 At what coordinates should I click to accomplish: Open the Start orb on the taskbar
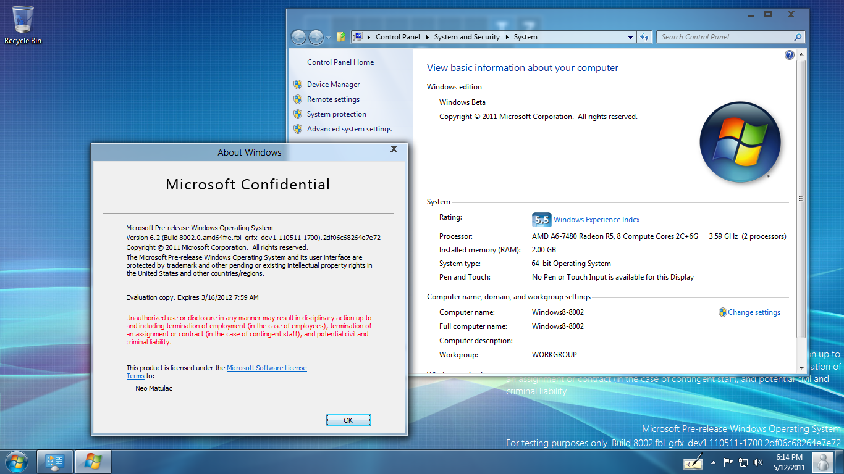[x=15, y=461]
